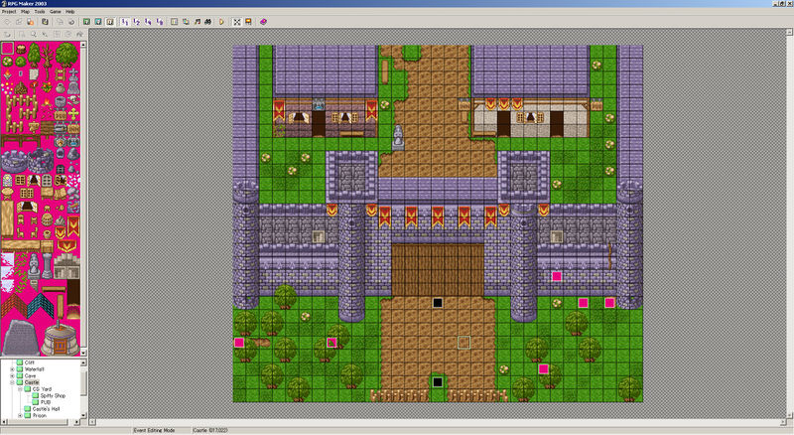Image resolution: width=794 pixels, height=435 pixels.
Task: Expand the Prison map tree node
Action: click(x=19, y=415)
